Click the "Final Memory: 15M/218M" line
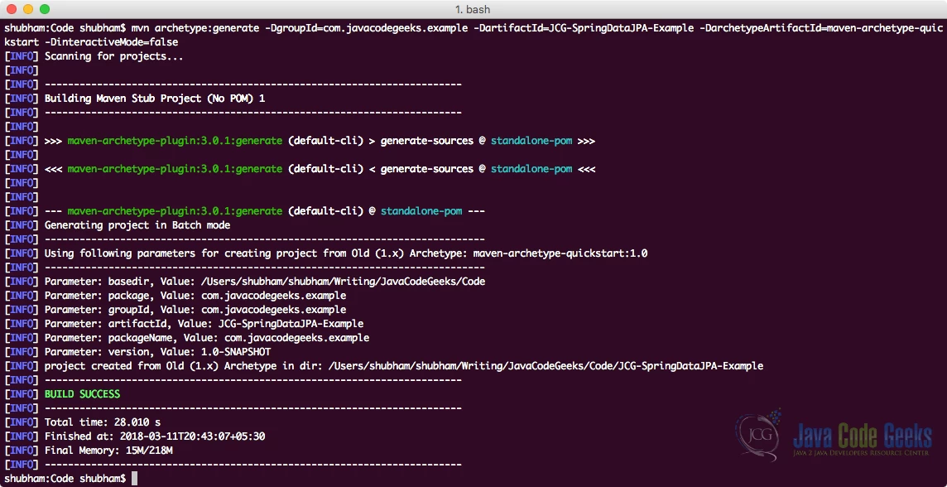947x487 pixels. tap(108, 451)
